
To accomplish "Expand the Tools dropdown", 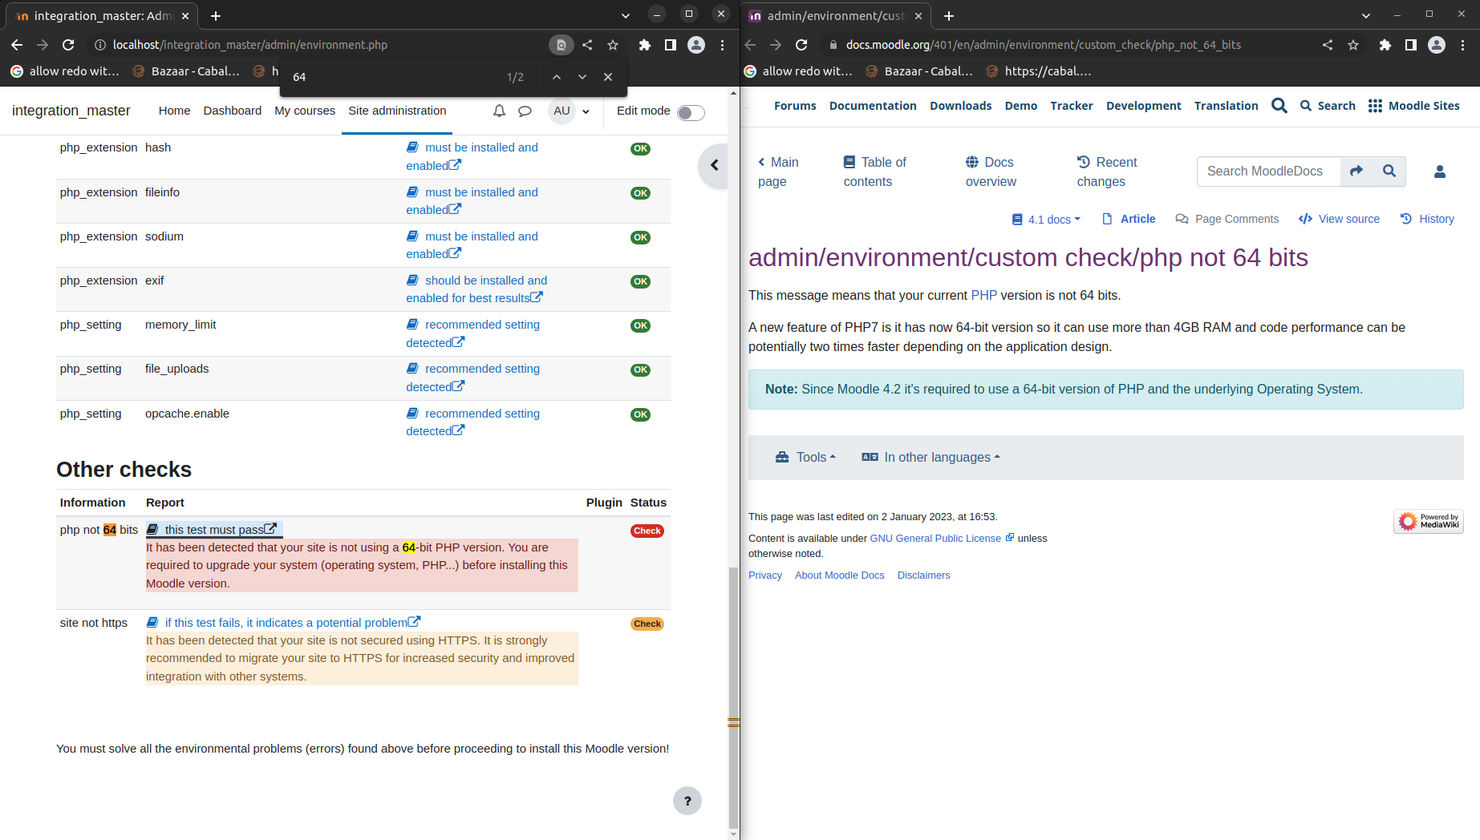I will tap(805, 457).
